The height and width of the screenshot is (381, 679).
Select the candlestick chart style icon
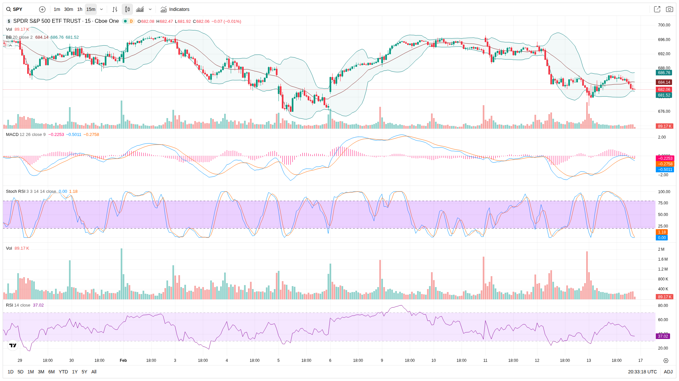[x=127, y=9]
